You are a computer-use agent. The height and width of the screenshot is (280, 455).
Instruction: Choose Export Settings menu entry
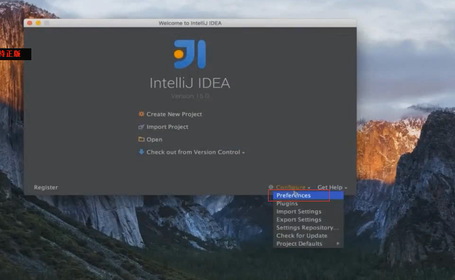coord(308,219)
